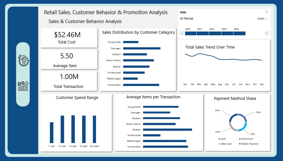Screen dimensions: 283x161
Task: Click the Customer Spend Range title
Action: pos(77,98)
